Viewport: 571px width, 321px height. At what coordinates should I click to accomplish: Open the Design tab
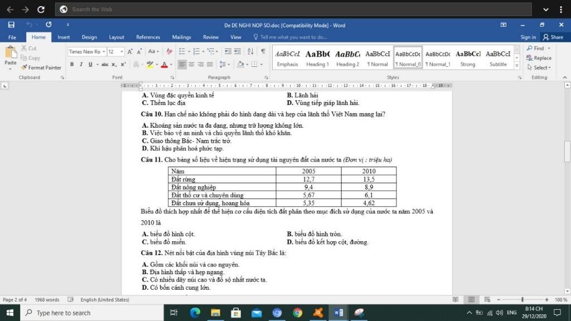point(89,37)
